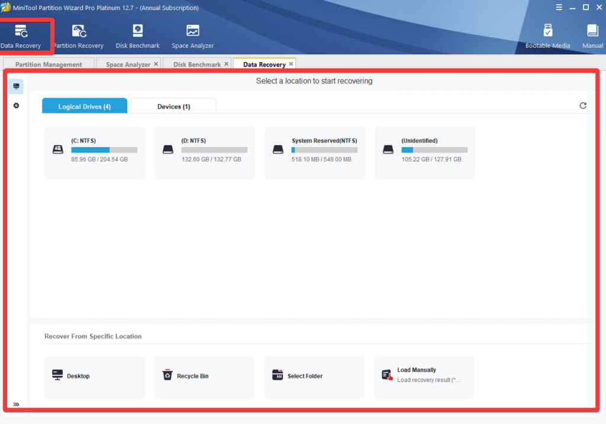
Task: Click the refresh drives icon
Action: 583,105
